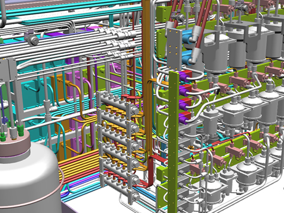This screenshot has height=213, width=284.
Task: Click the round gray valve at upper left
Action: point(31,39)
